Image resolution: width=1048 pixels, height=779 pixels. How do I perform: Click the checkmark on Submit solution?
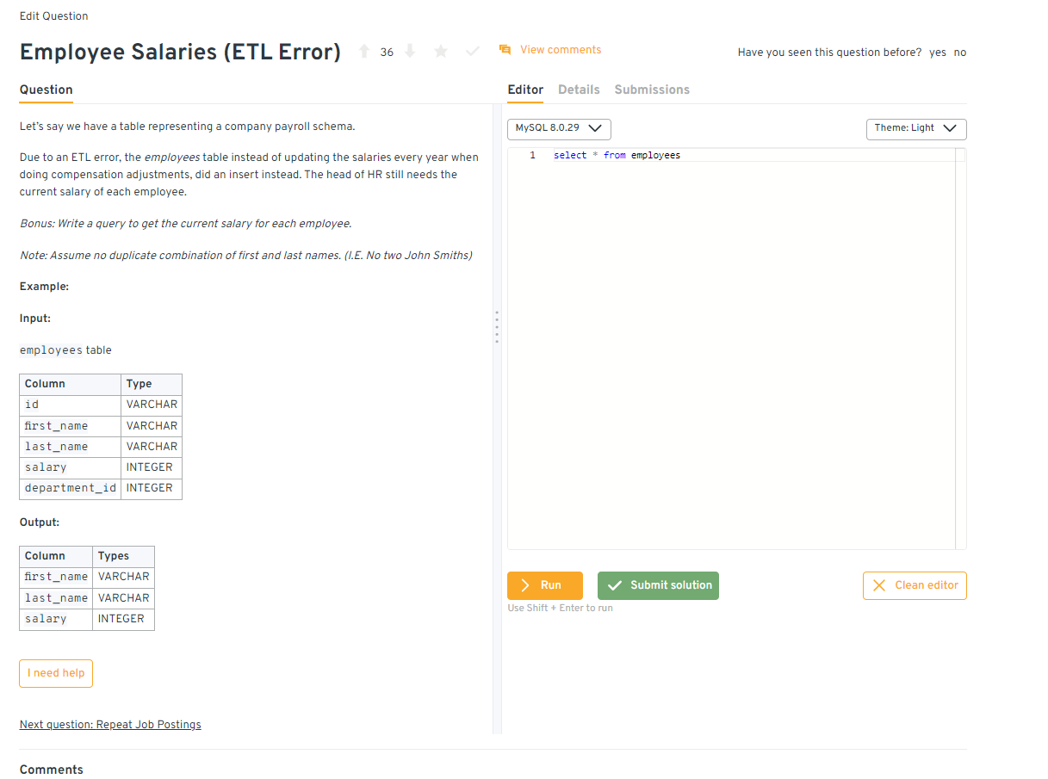615,584
